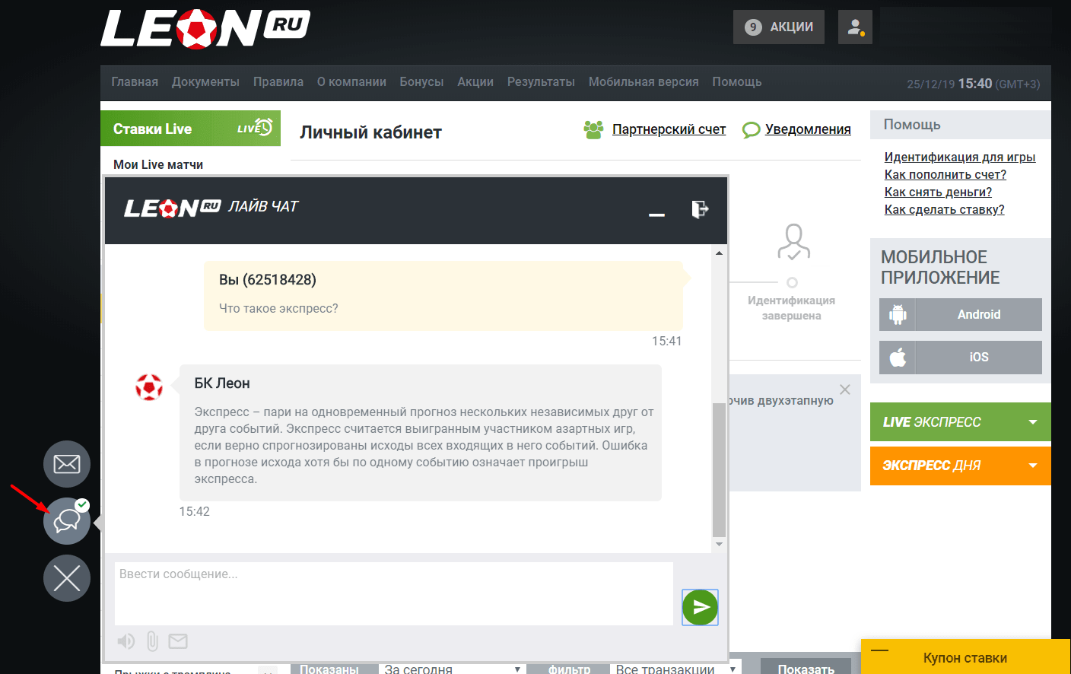Click the chat message input field
Screen dimensions: 1071x674
[394, 593]
